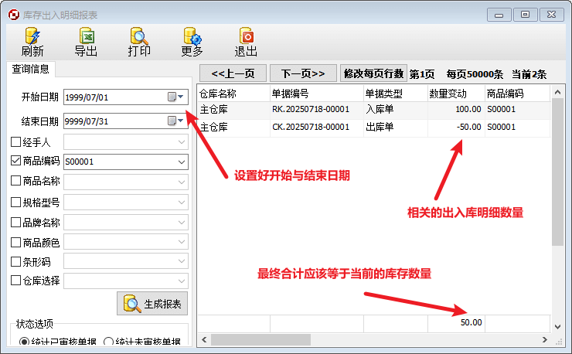Sort by the 数量变动 column header
This screenshot has width=572, height=354.
456,94
